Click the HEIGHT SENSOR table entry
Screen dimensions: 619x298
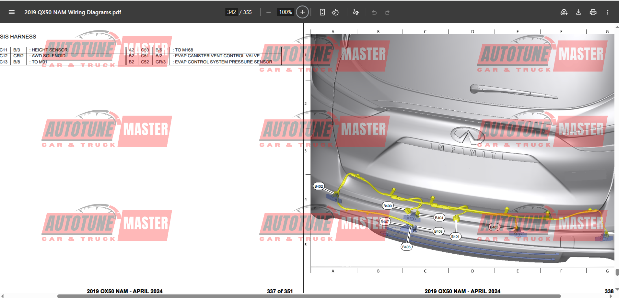point(50,50)
